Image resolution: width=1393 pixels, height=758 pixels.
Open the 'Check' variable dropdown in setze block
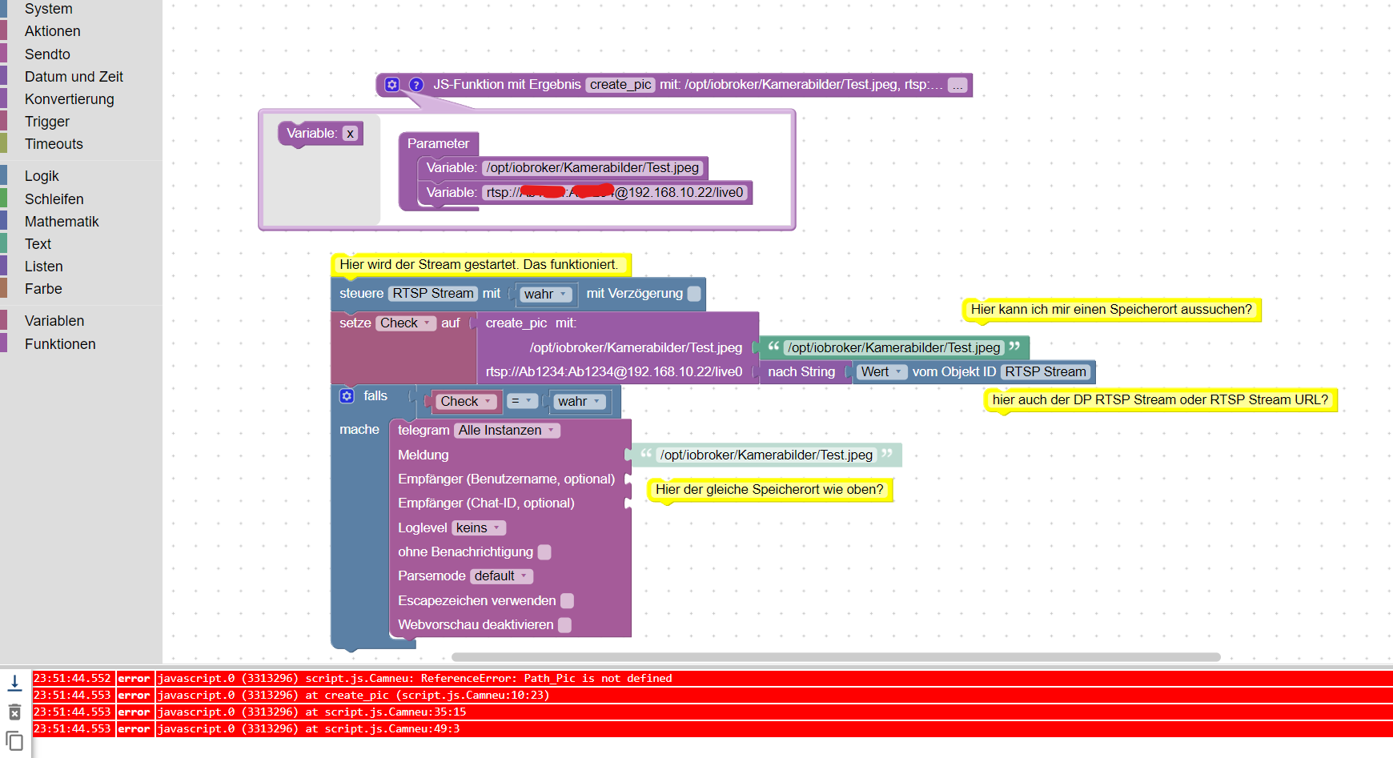point(406,323)
